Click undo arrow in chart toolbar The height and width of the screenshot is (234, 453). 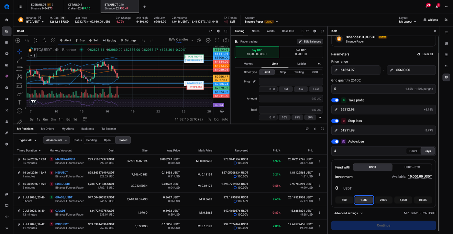pos(143,40)
